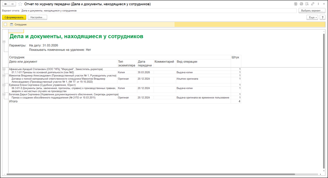Open the three-dot window menu
This screenshot has width=328, height=178.
(x=318, y=4)
